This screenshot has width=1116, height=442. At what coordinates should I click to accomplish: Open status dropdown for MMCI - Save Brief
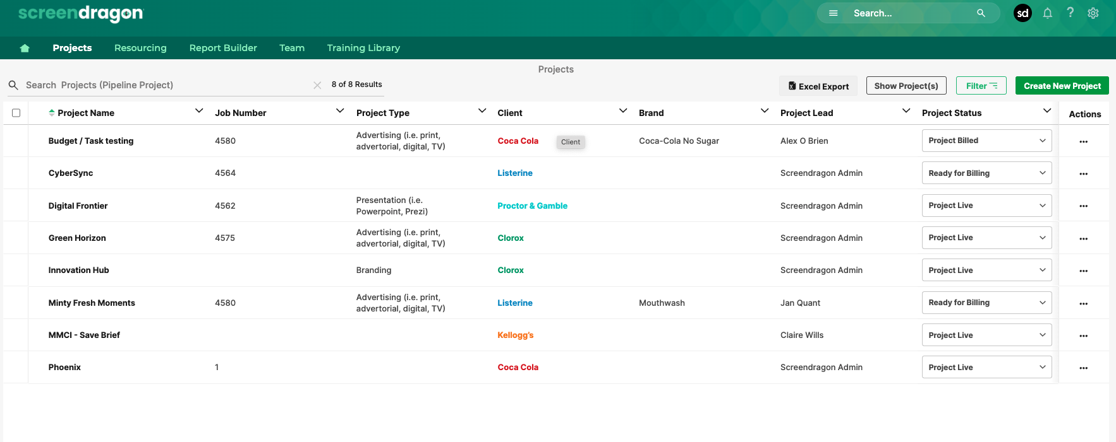click(986, 335)
